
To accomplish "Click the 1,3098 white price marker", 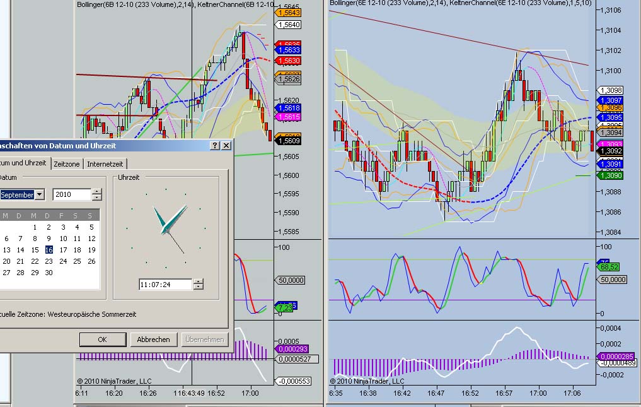I will pyautogui.click(x=611, y=90).
